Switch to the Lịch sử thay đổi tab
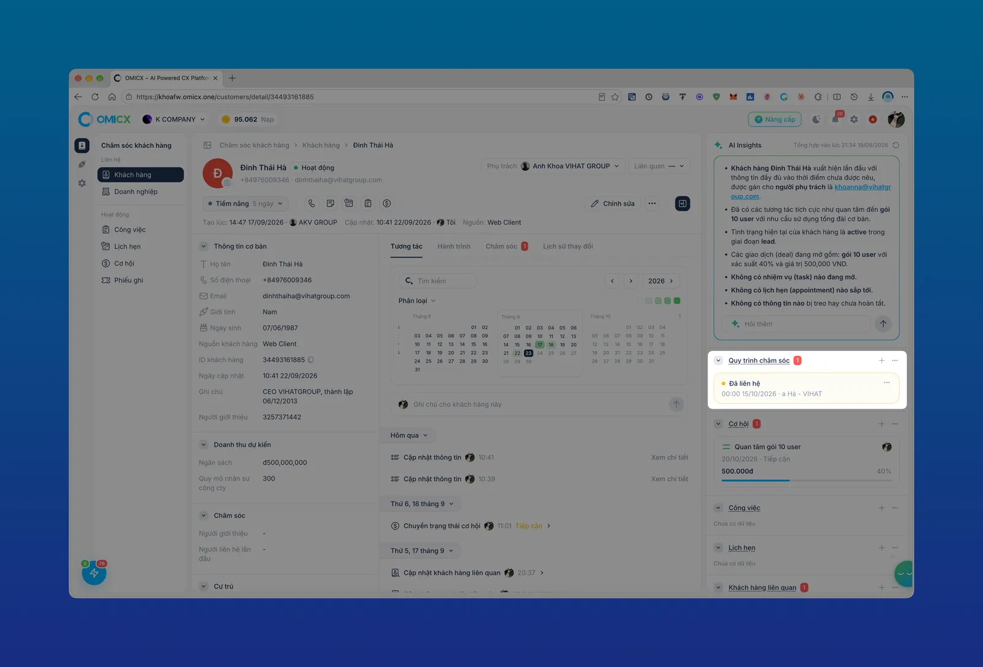 click(x=568, y=247)
